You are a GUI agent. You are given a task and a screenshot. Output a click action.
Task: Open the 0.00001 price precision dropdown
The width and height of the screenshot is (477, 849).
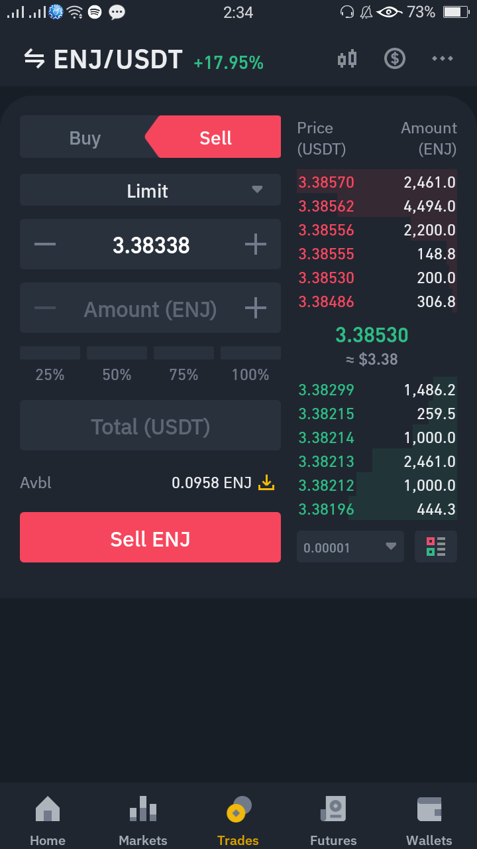pyautogui.click(x=350, y=547)
